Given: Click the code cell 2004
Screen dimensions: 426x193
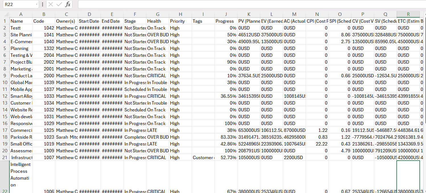Looking at the screenshot, I should (x=44, y=55).
